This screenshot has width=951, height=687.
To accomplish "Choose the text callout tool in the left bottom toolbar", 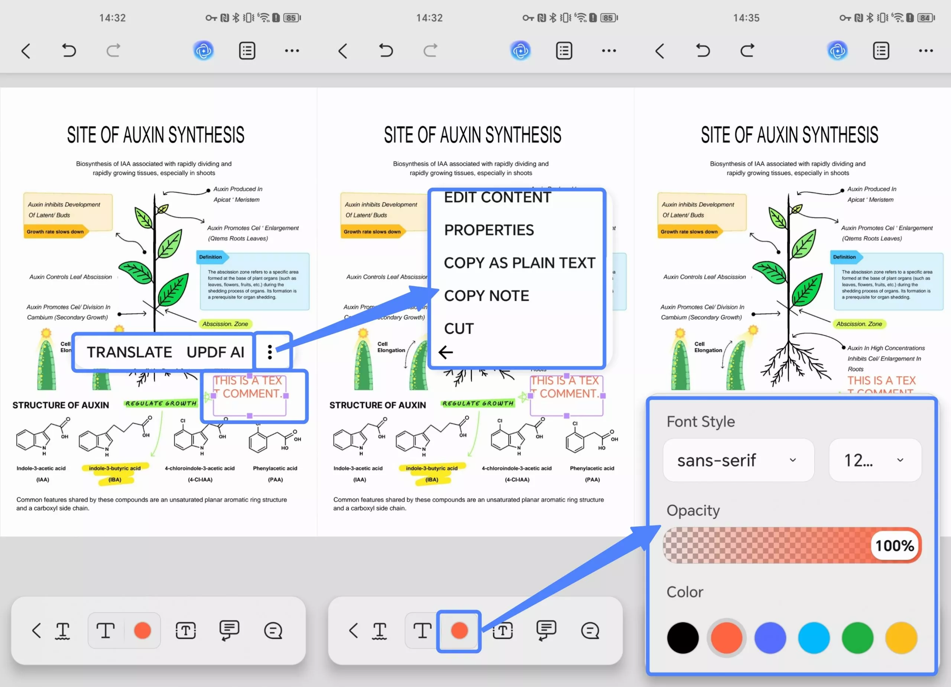I will coord(229,631).
